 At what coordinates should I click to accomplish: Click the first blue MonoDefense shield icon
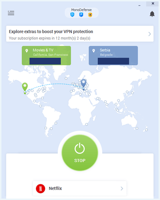73,15
